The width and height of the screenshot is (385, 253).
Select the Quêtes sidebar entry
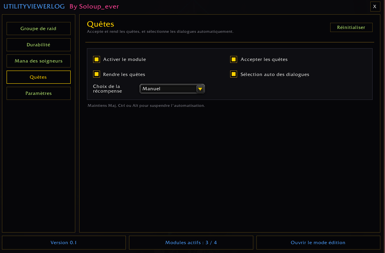39,77
